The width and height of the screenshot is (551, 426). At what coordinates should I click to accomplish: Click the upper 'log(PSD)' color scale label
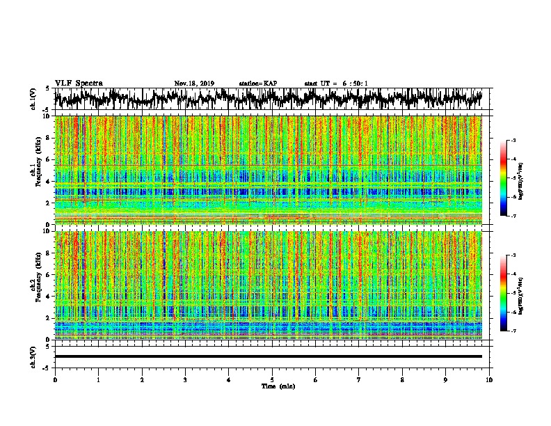pos(521,182)
